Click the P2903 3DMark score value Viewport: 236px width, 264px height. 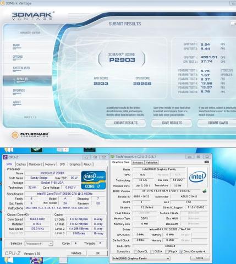(x=122, y=60)
